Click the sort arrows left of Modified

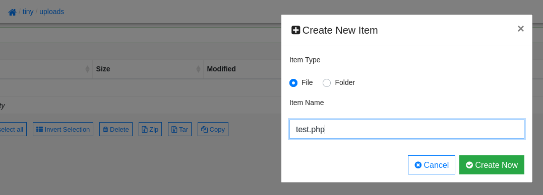click(199, 69)
